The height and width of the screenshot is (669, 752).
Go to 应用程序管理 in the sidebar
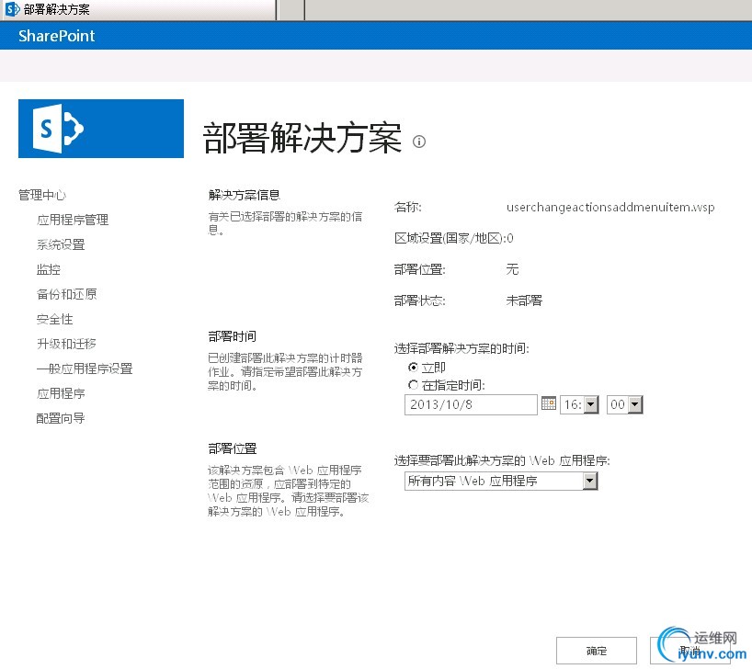tap(73, 221)
